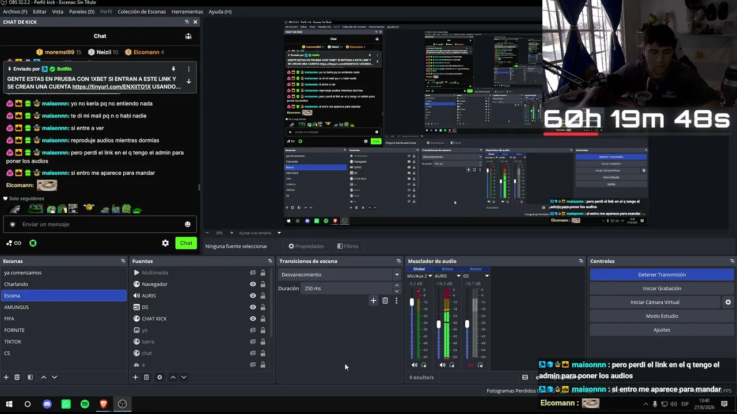
Task: Zoom in the preview with the plus icon
Action: pos(231,233)
